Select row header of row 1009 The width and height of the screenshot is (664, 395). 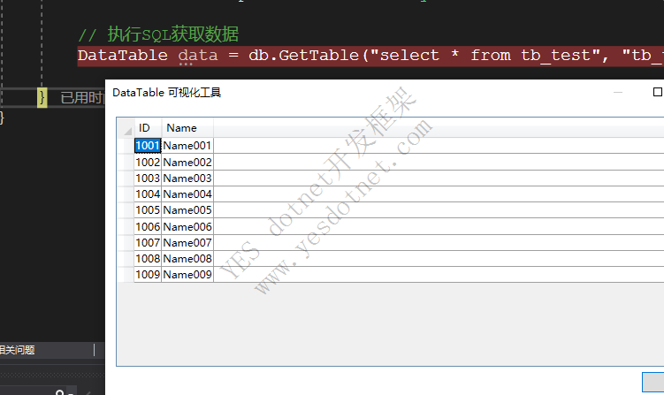pos(126,274)
